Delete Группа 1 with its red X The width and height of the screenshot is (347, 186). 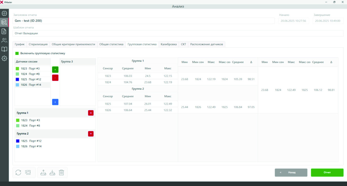(x=91, y=113)
